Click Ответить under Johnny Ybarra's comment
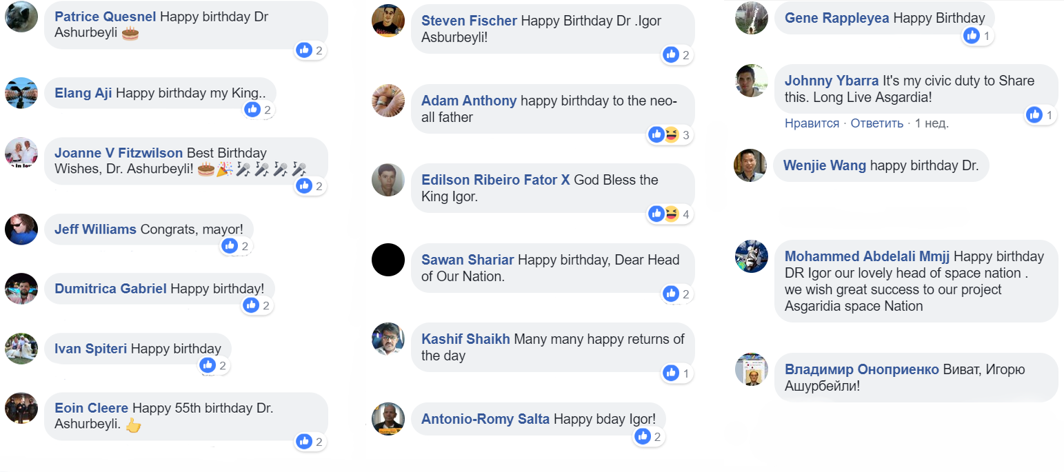 pos(876,123)
